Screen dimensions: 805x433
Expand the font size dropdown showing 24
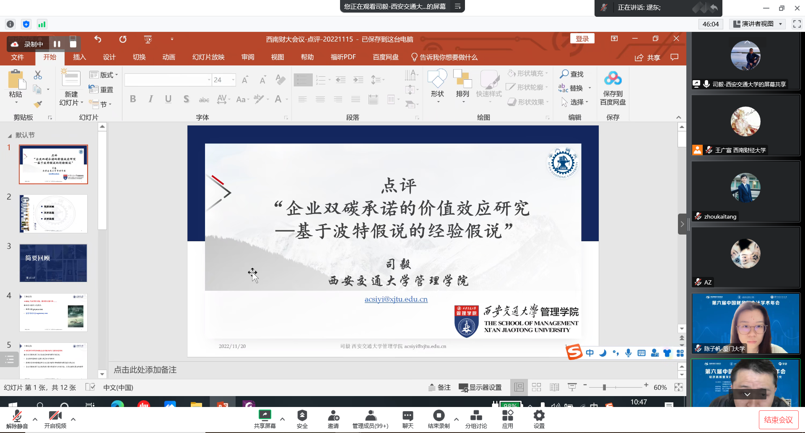point(233,80)
